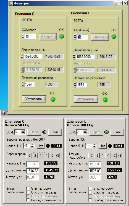Adjust the Длина волны 1565.0000 spinner arrows

tap(74, 57)
